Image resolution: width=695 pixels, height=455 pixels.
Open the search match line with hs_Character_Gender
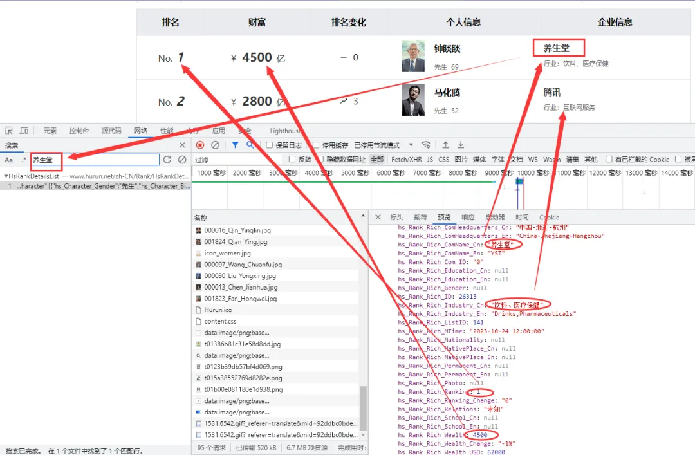point(95,186)
